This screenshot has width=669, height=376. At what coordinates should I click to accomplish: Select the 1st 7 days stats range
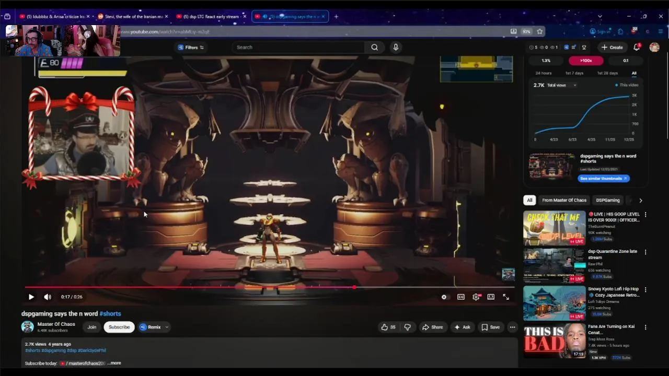574,73
